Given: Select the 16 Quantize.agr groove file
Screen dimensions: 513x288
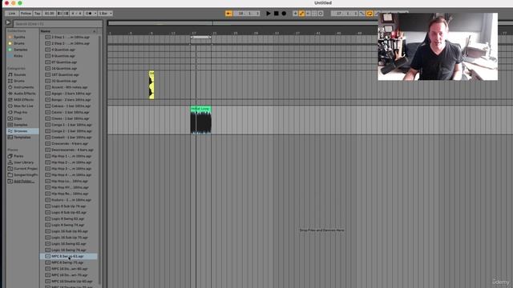Looking at the screenshot, I should click(64, 69).
